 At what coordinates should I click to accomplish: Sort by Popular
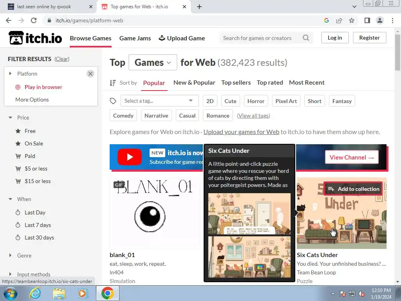[154, 83]
